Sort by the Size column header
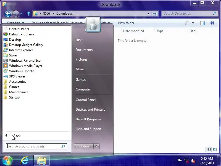The width and height of the screenshot is (221, 166). [x=192, y=31]
